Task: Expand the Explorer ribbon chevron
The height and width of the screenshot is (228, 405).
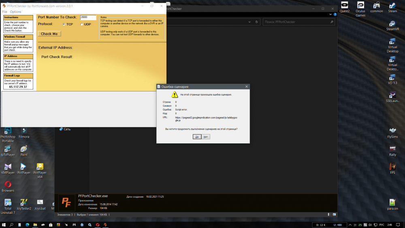Action: tap(330, 15)
